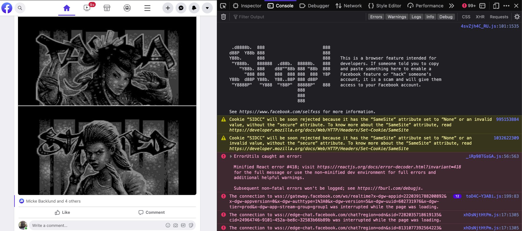The image size is (522, 231).
Task: Open source link 995153884
Action: tap(507, 119)
